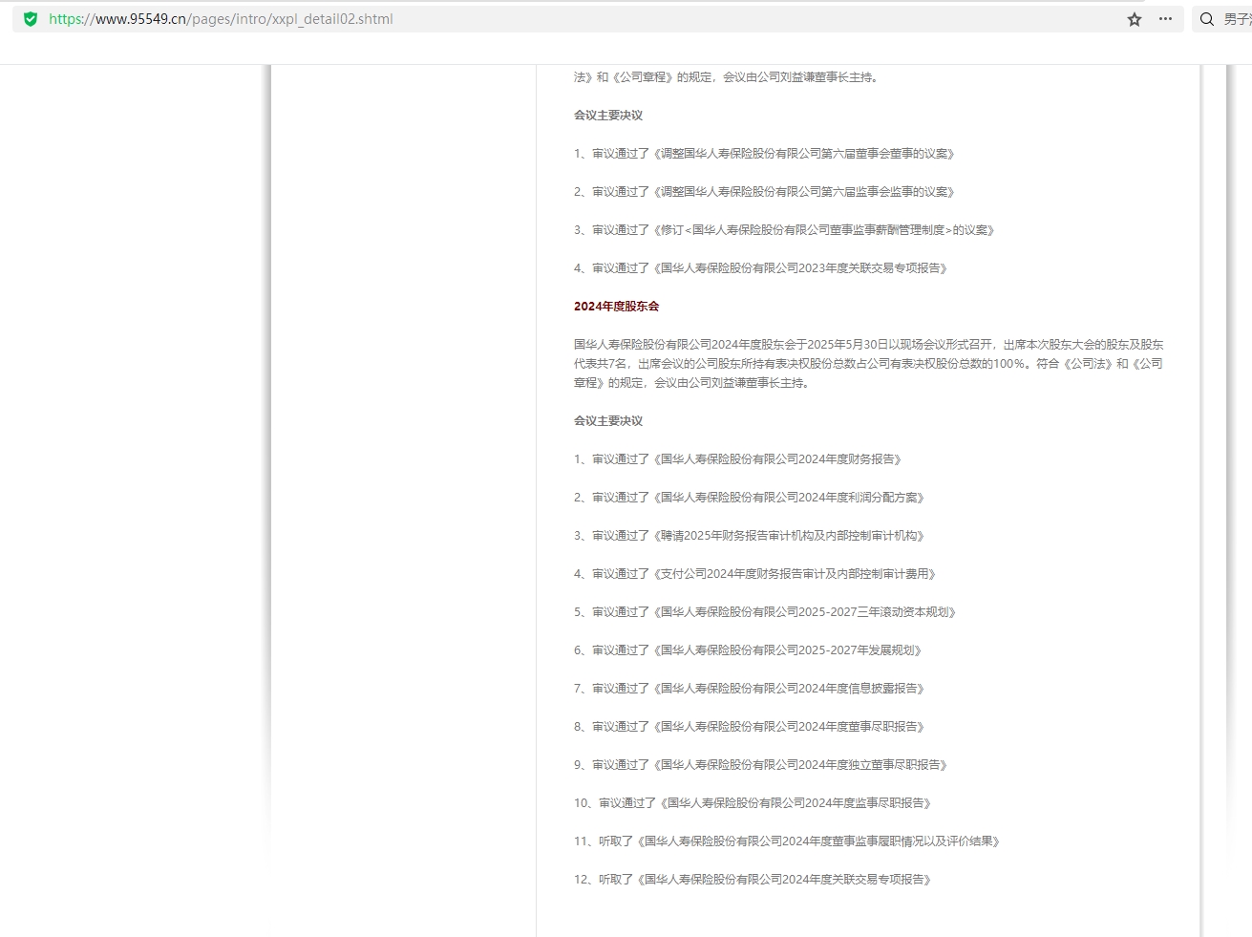
Task: Click item 11 董事监事履职情况评价结果
Action: tap(787, 841)
